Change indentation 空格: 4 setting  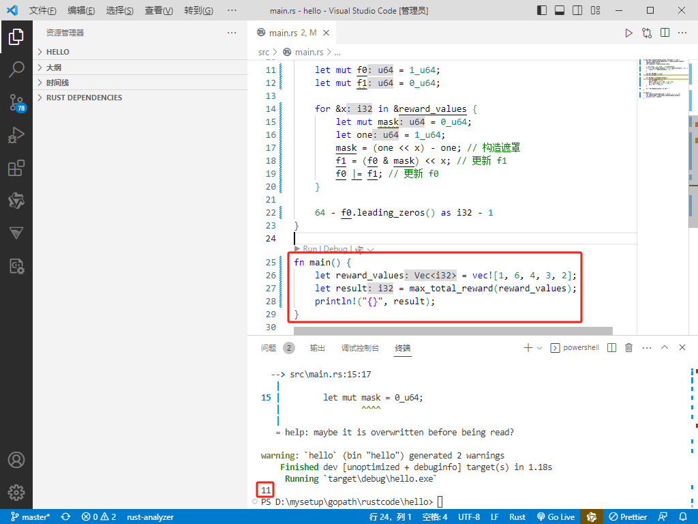[434, 517]
